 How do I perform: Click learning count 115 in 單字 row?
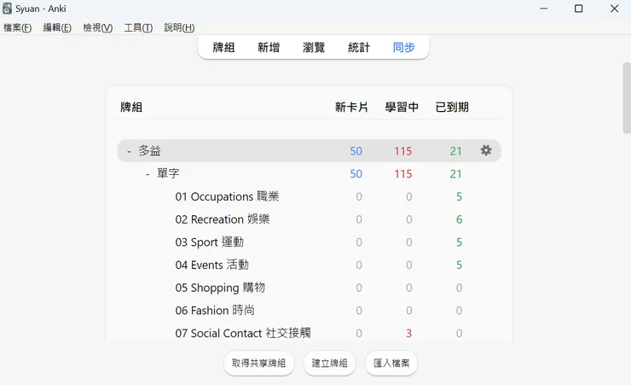(402, 174)
